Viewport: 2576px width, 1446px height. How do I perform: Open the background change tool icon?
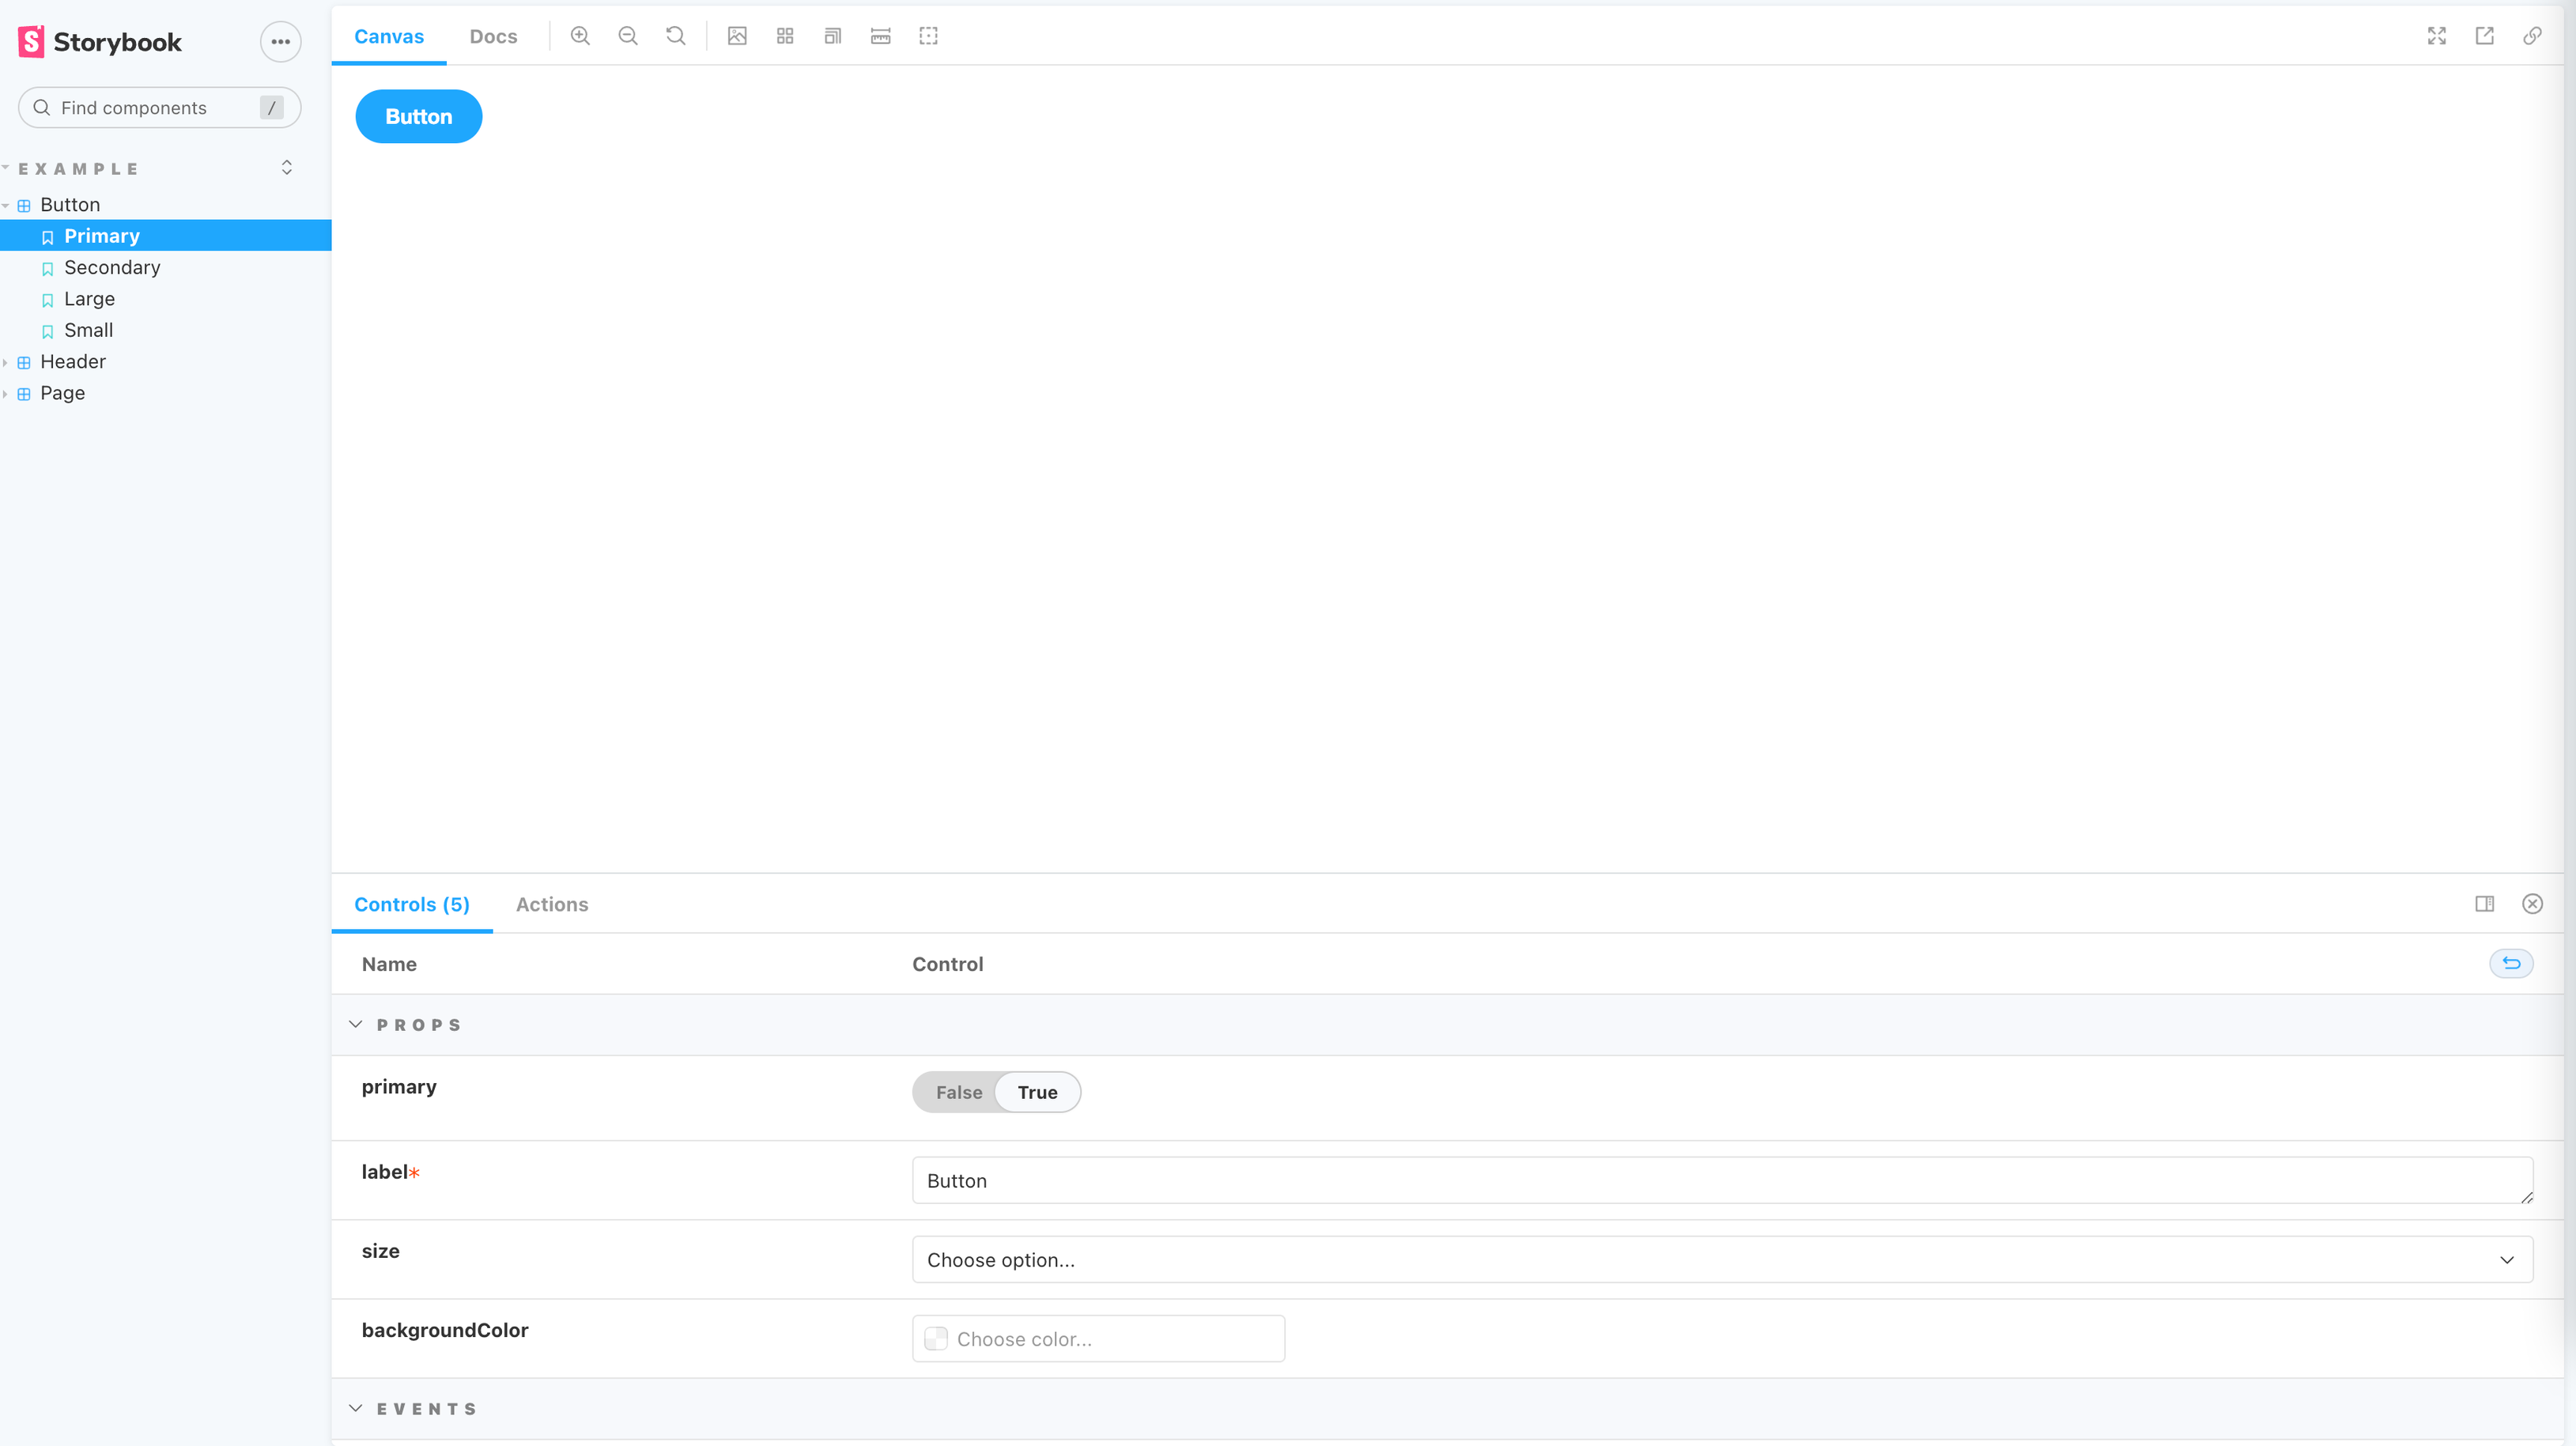click(737, 36)
